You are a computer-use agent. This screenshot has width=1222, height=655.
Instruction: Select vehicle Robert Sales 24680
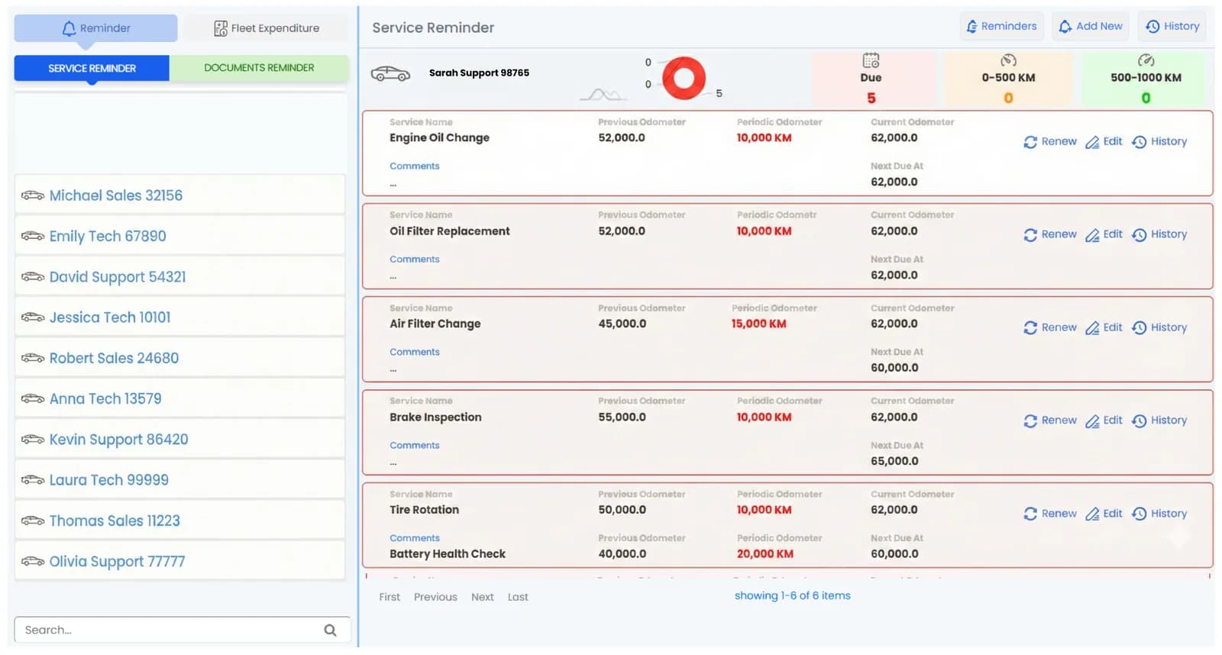pos(179,357)
